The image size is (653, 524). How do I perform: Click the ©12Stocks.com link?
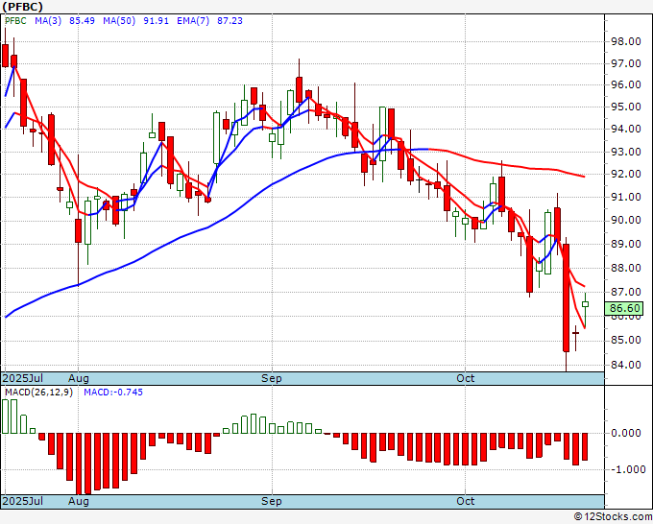click(x=613, y=517)
